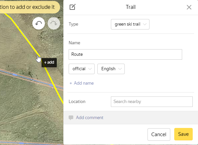Screen dimensions: 198x145
Task: Focus the "Search nearby" location field
Action: (152, 102)
